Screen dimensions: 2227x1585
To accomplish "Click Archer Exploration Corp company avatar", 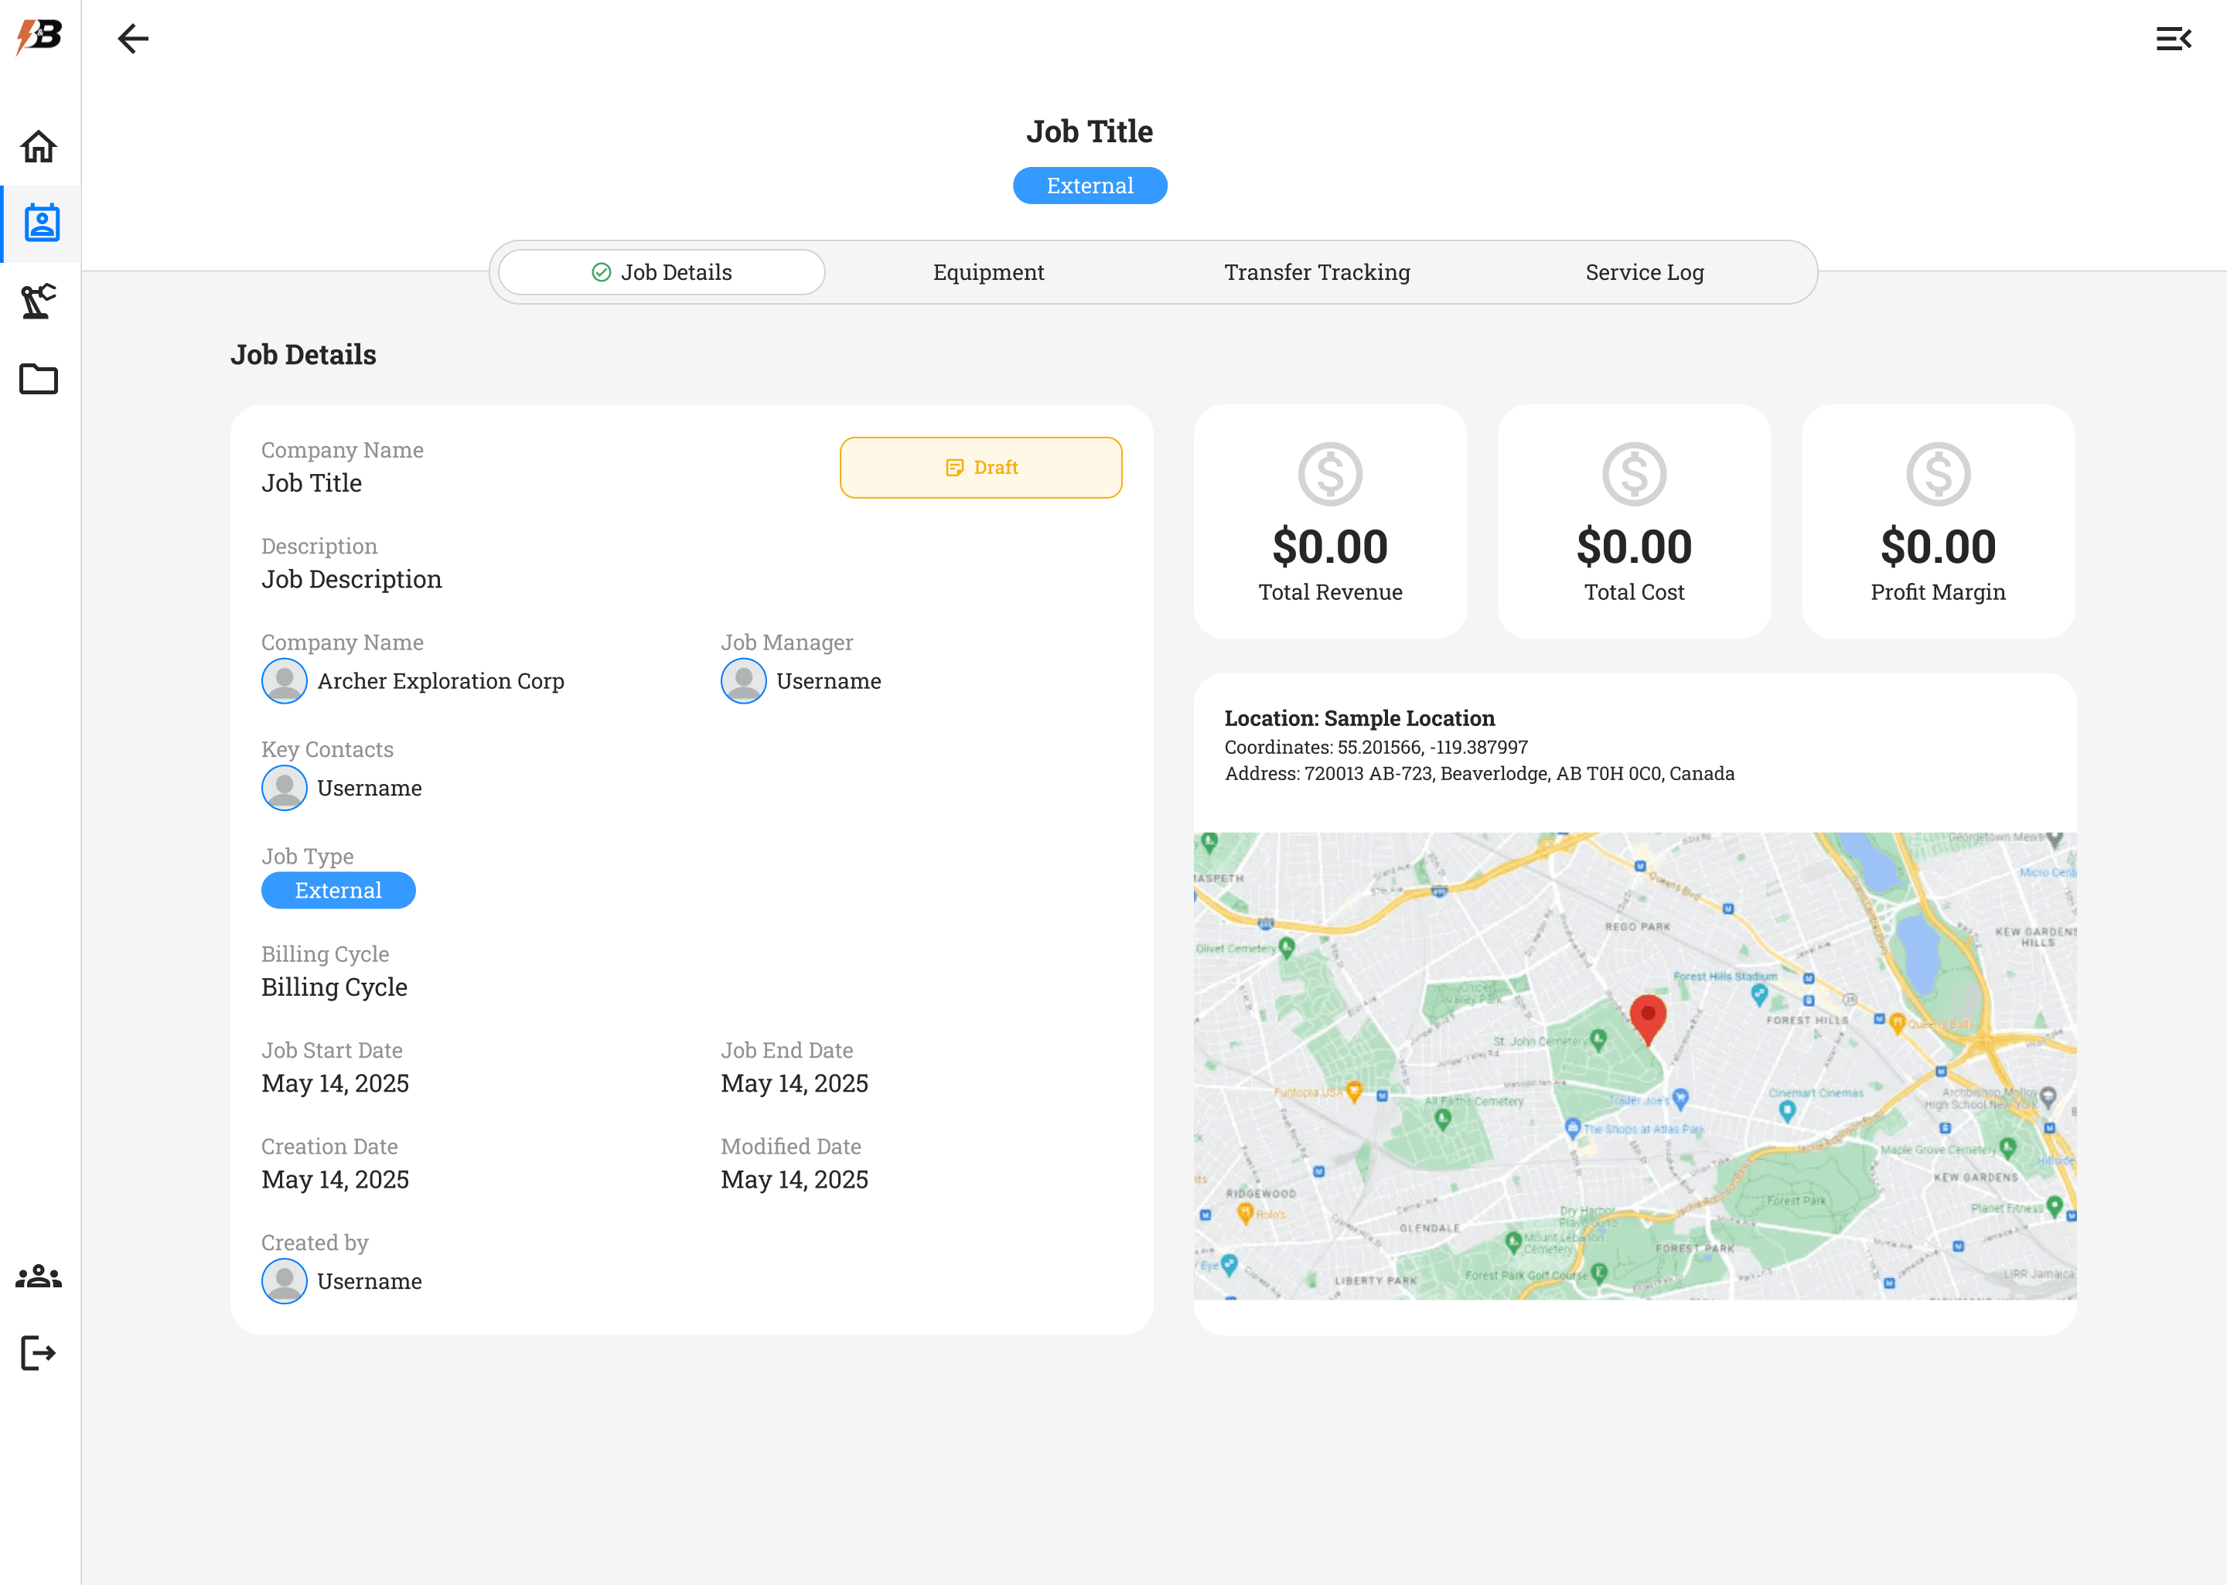I will (284, 681).
